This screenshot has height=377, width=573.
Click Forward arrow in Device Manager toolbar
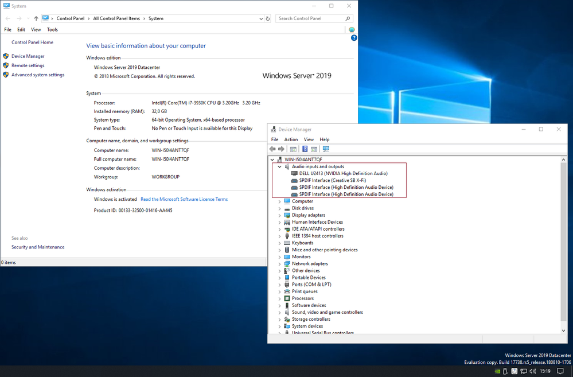tap(281, 149)
